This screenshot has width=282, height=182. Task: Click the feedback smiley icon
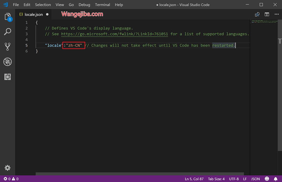tap(267, 179)
